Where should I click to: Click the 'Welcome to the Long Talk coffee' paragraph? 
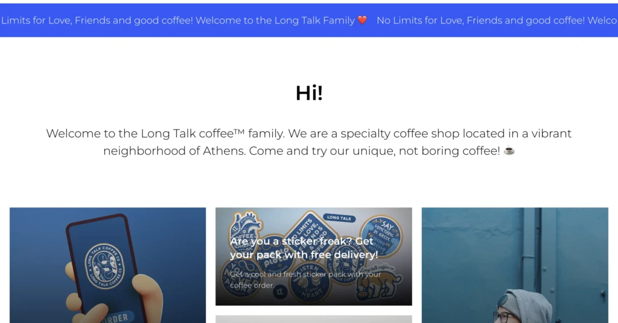click(308, 142)
